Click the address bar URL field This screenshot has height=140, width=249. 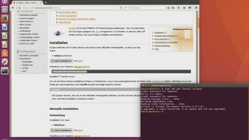[x=70, y=8]
